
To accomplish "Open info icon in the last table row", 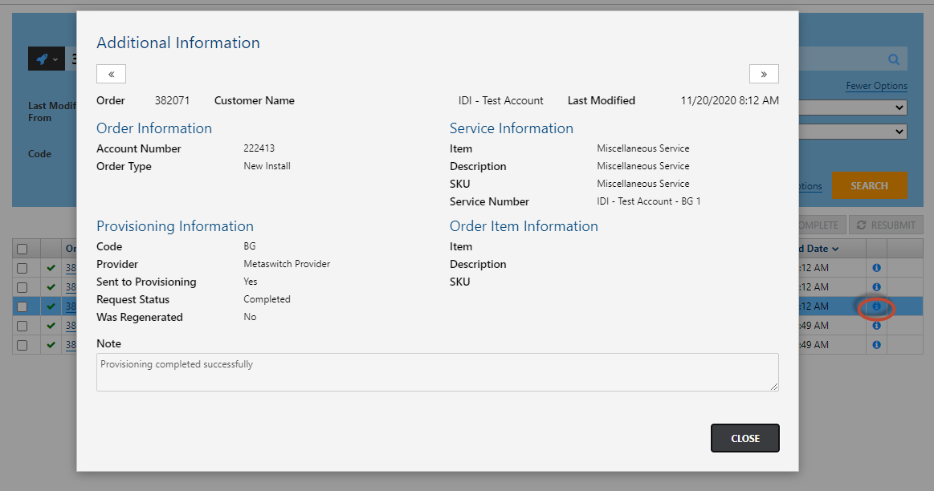I will 876,345.
